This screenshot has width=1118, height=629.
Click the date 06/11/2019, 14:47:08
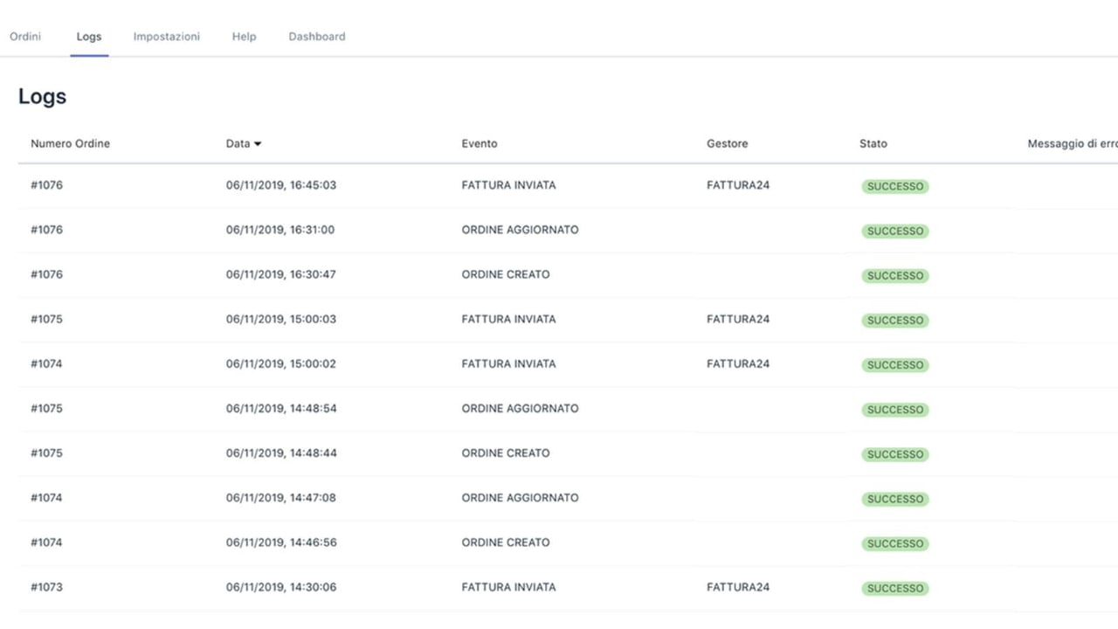(281, 497)
